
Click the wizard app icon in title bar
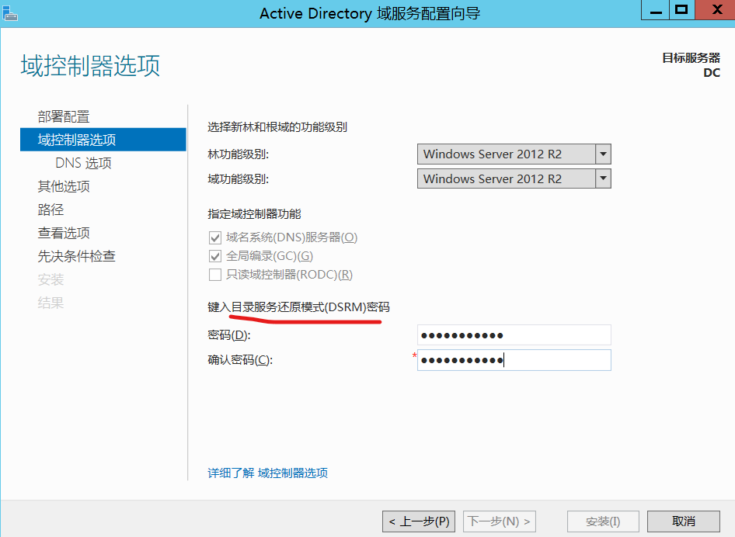click(9, 11)
